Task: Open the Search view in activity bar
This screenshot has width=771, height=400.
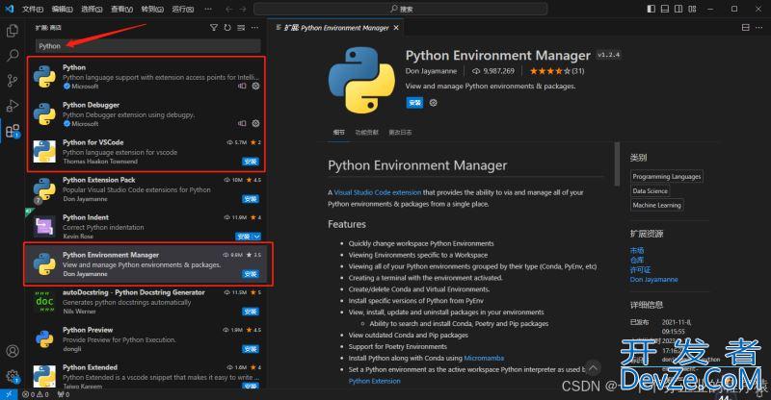Action: click(x=13, y=55)
